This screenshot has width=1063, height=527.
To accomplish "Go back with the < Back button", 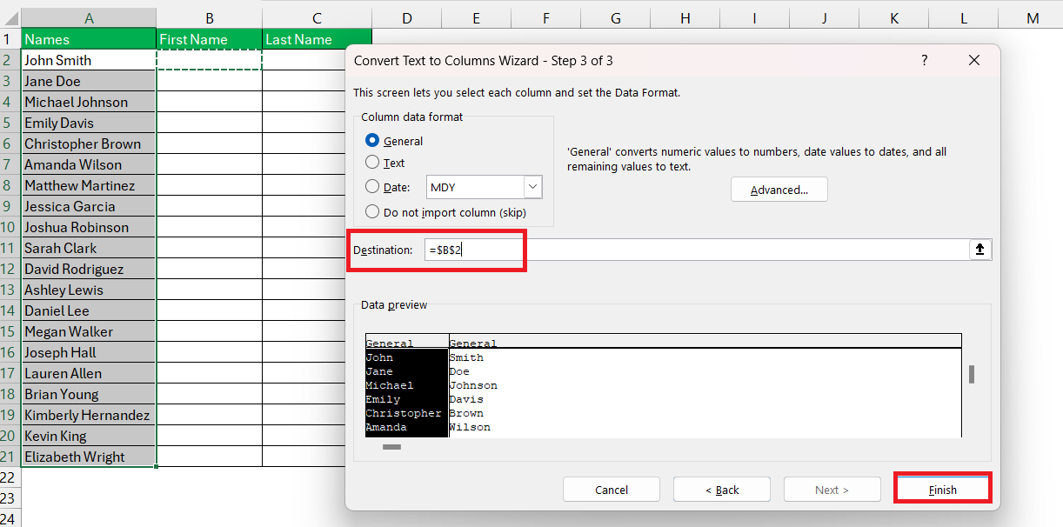I will 721,490.
